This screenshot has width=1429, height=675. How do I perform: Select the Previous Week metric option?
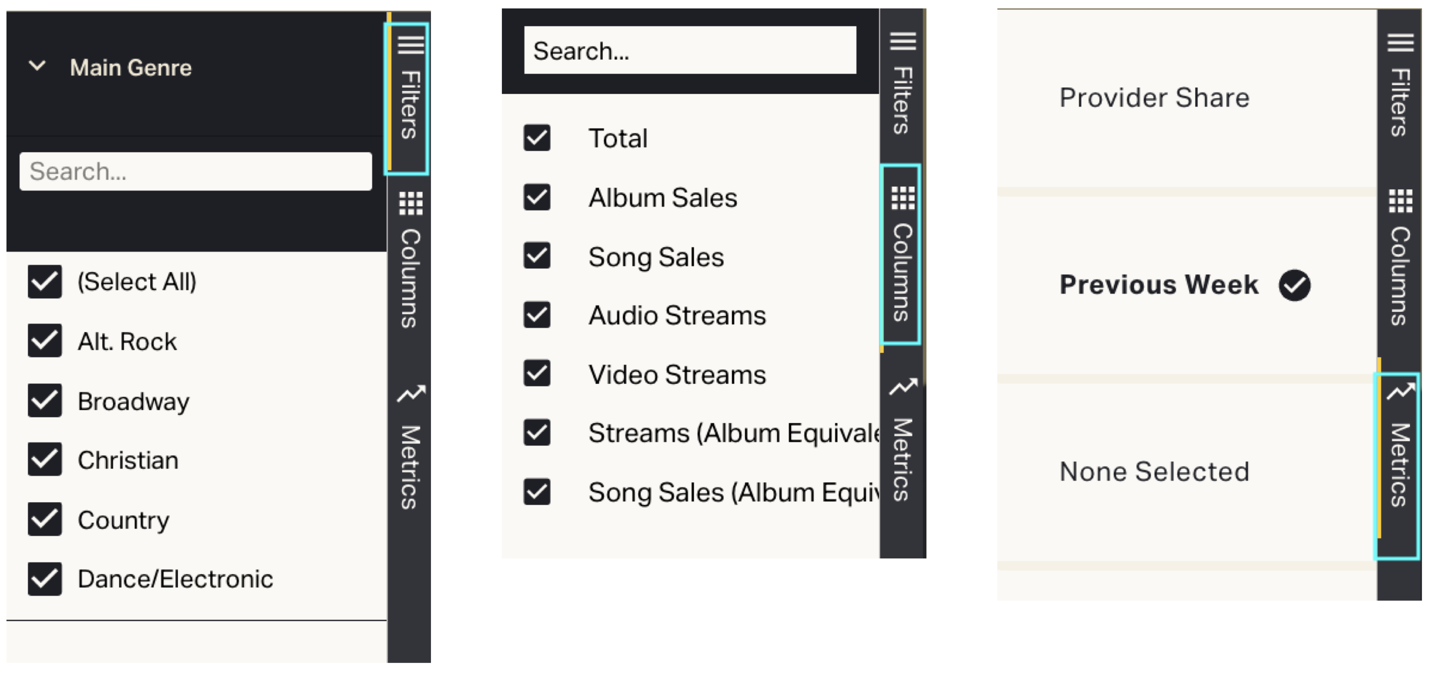click(x=1159, y=285)
